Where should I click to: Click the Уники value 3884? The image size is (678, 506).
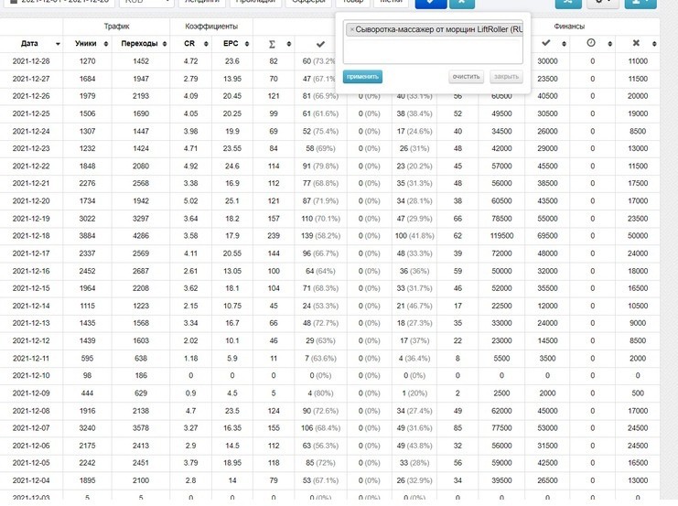pos(87,236)
